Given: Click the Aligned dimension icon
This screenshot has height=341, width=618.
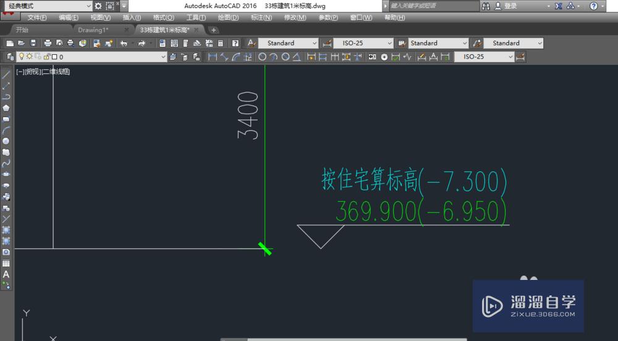Looking at the screenshot, I should click(224, 57).
